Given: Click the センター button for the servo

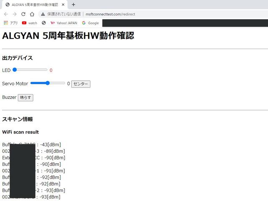Looking at the screenshot, I should point(81,84).
